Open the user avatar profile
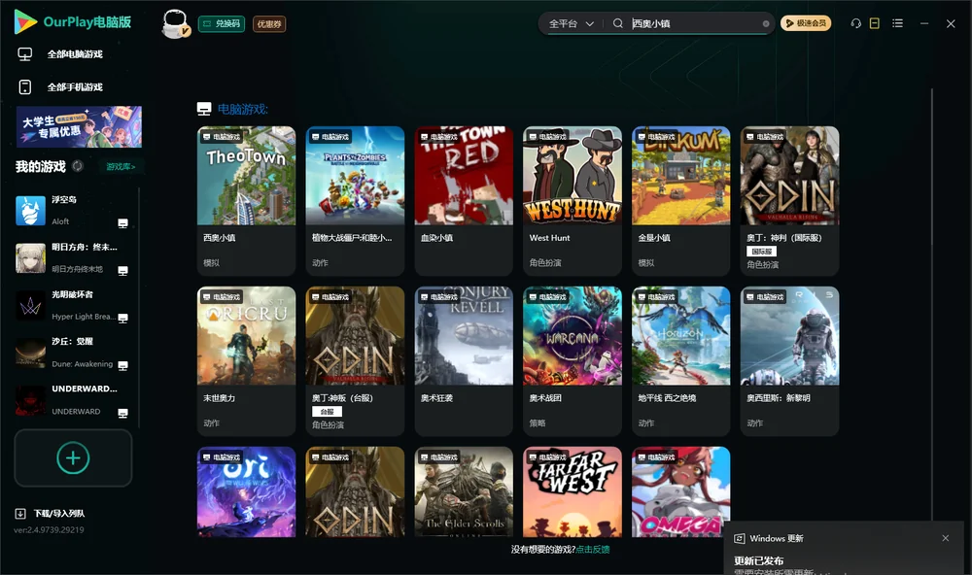Image resolution: width=972 pixels, height=575 pixels. 175,23
